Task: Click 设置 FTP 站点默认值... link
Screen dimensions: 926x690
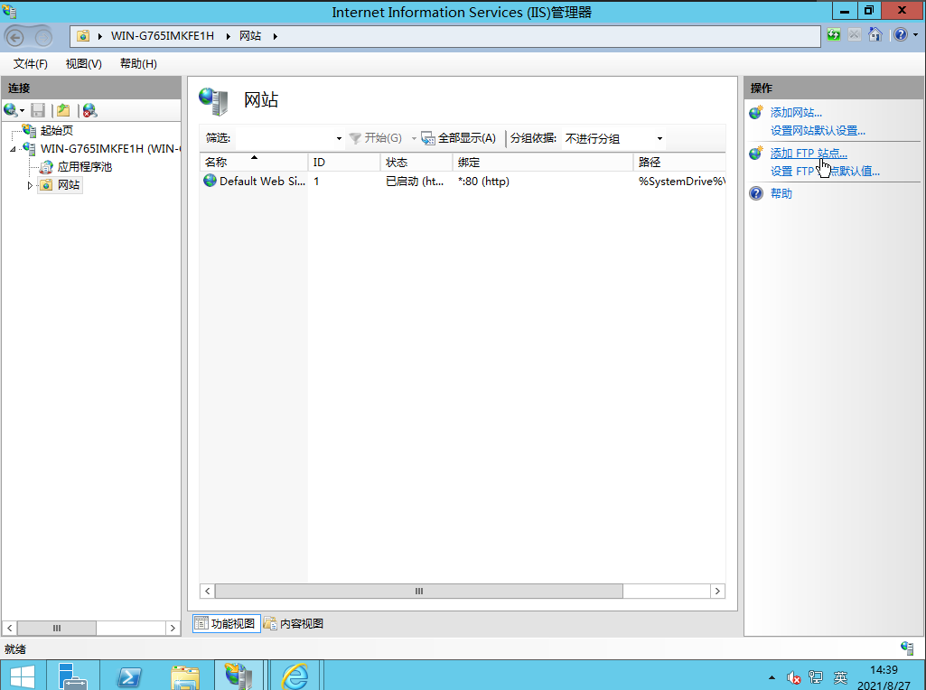Action: click(825, 172)
